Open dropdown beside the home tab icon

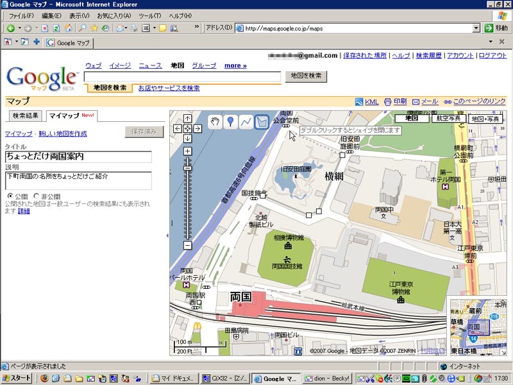tap(16, 42)
